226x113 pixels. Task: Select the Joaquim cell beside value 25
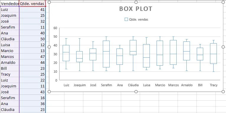pyautogui.click(x=10, y=15)
